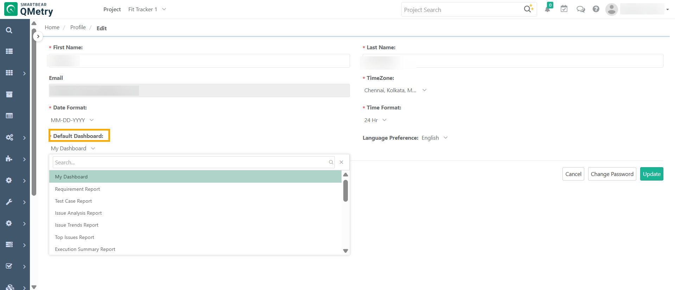Viewport: 675px width, 290px height.
Task: Expand the multiple gears sidebar chevron
Action: coord(24,138)
